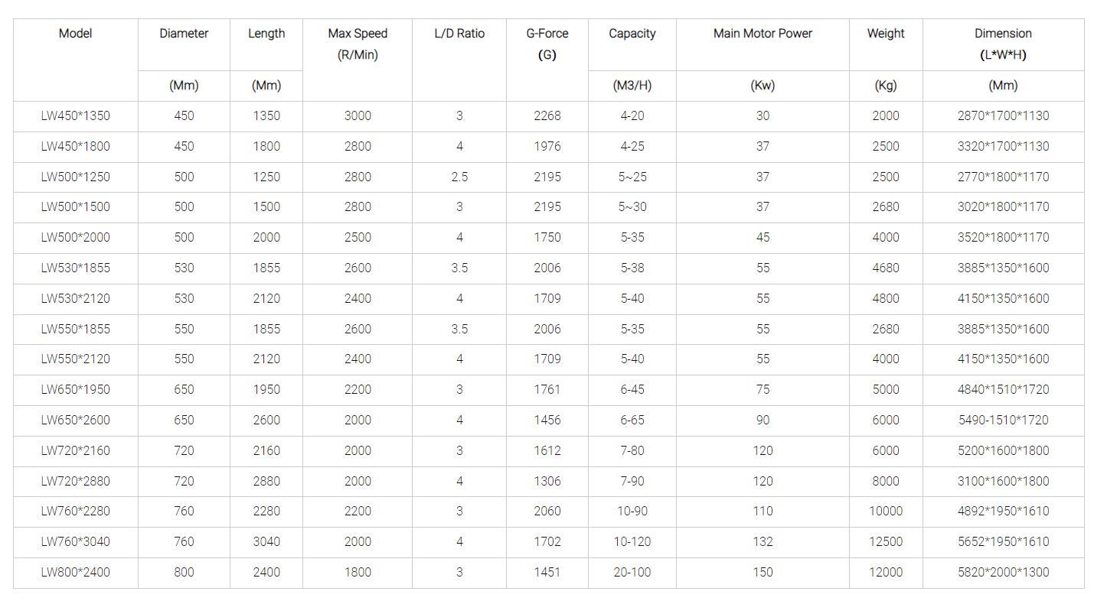Select the weight value 12500 cell
The width and height of the screenshot is (1094, 601).
[x=885, y=541]
